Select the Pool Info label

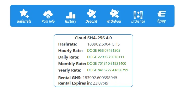[x=48, y=21]
